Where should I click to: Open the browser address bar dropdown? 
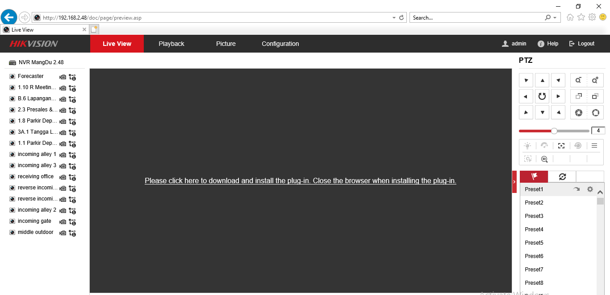(394, 18)
